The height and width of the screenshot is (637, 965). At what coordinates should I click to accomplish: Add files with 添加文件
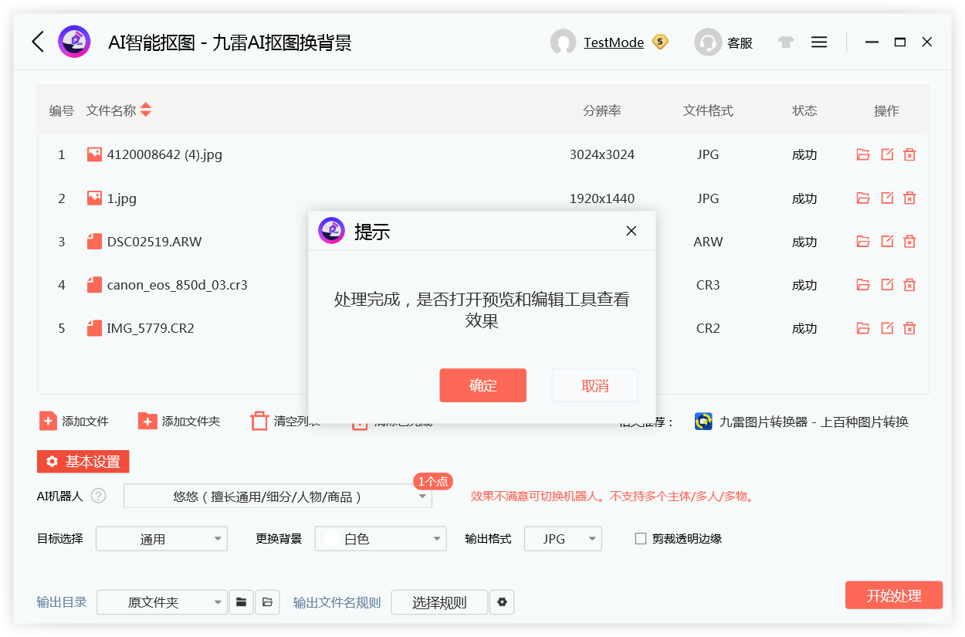(x=74, y=422)
